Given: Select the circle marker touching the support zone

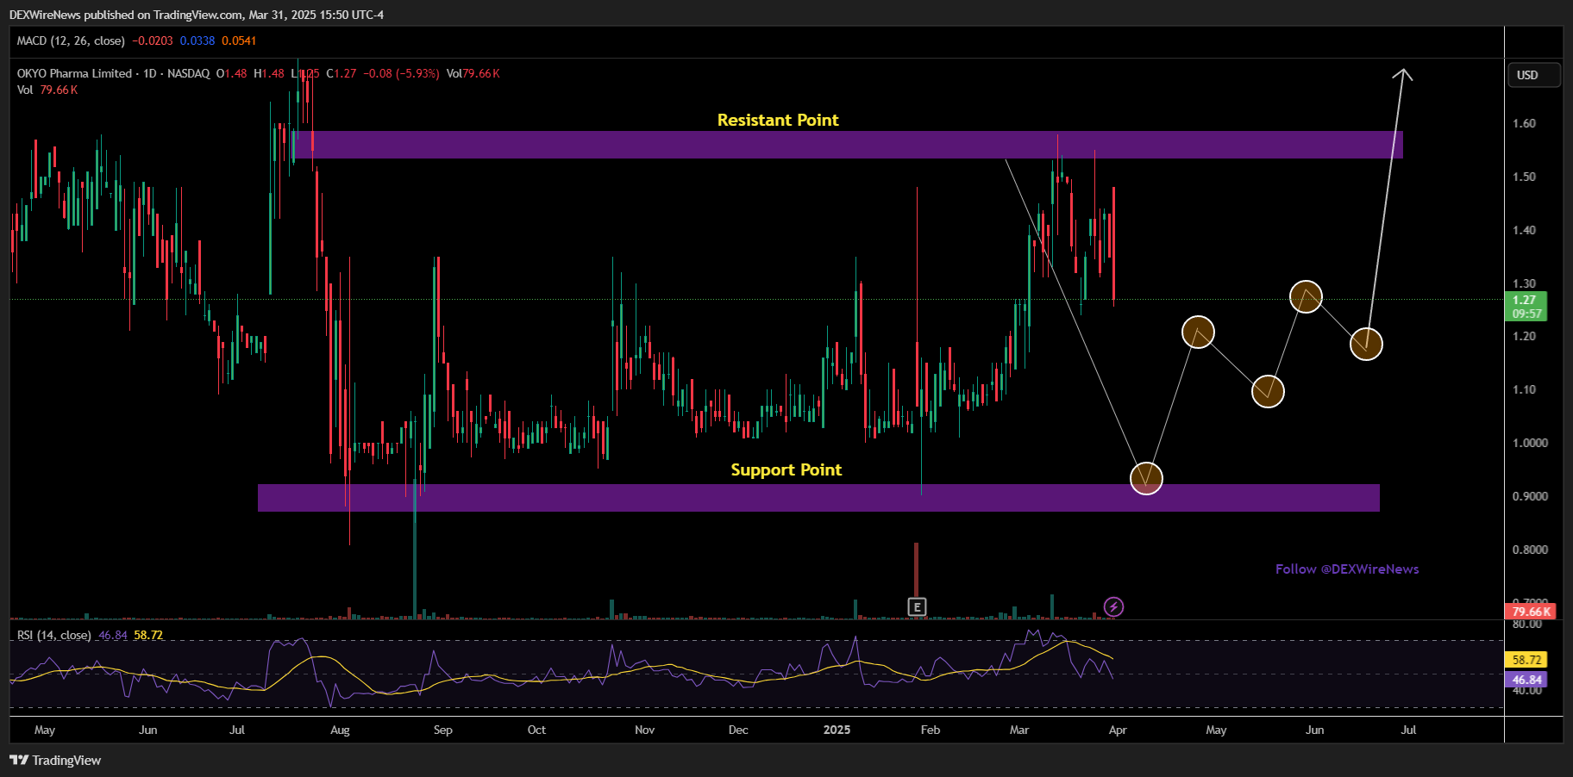Looking at the screenshot, I should 1146,478.
